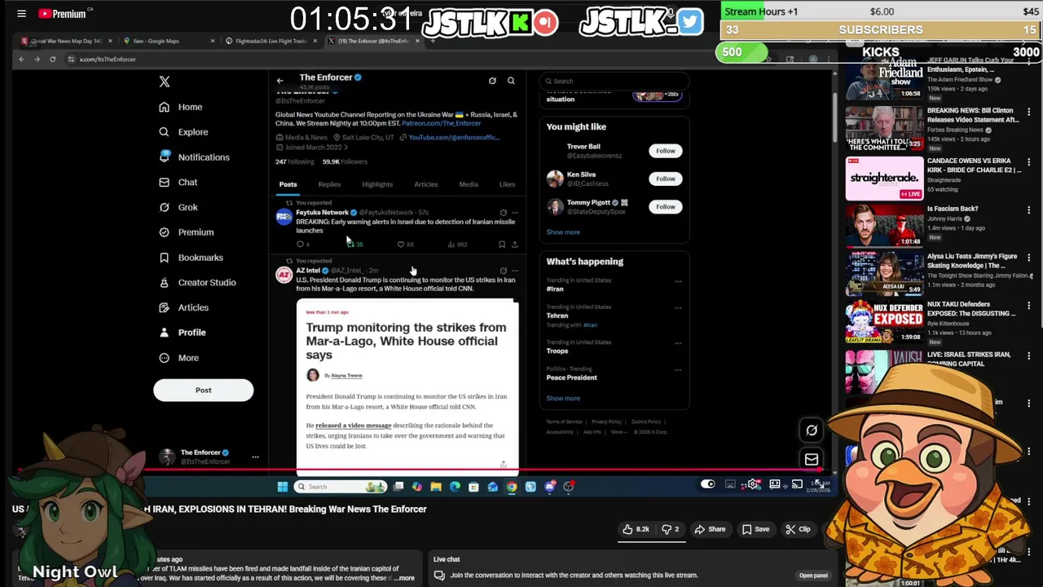Open Explore in X sidebar

183,132
